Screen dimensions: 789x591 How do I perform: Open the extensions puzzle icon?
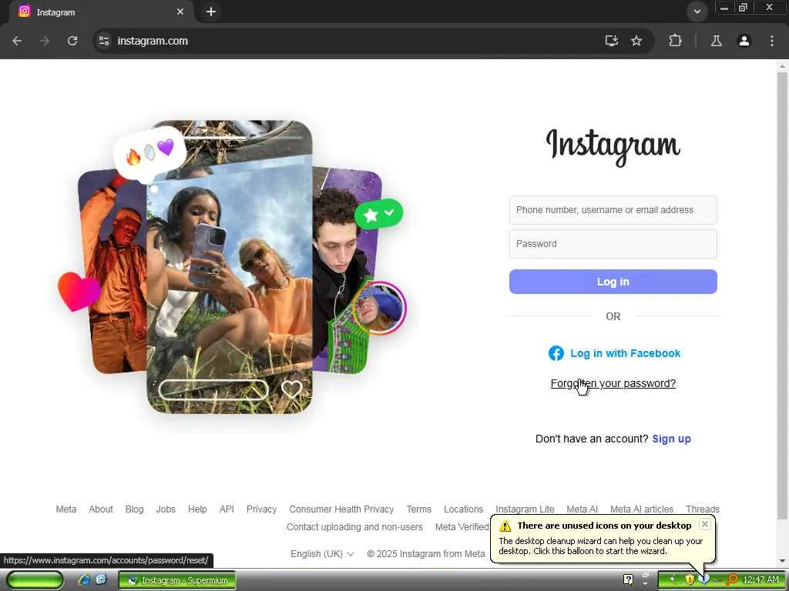point(675,41)
